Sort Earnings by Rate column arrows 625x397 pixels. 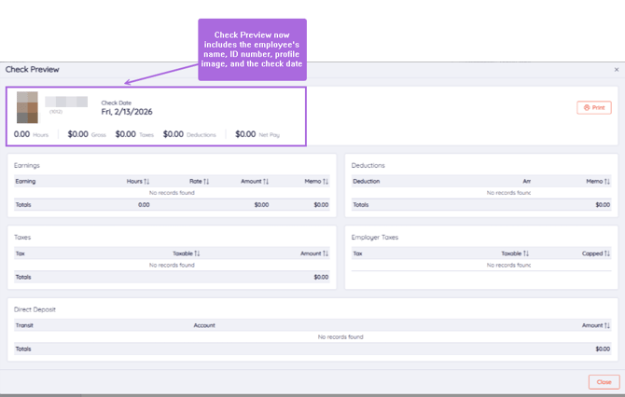206,181
